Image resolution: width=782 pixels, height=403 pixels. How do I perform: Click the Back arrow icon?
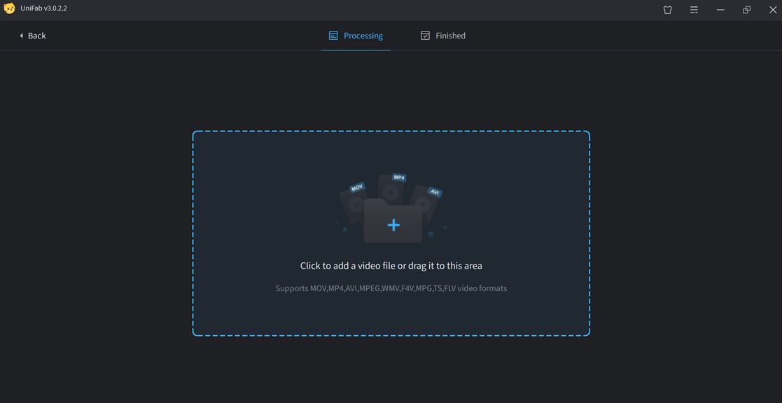tap(21, 36)
